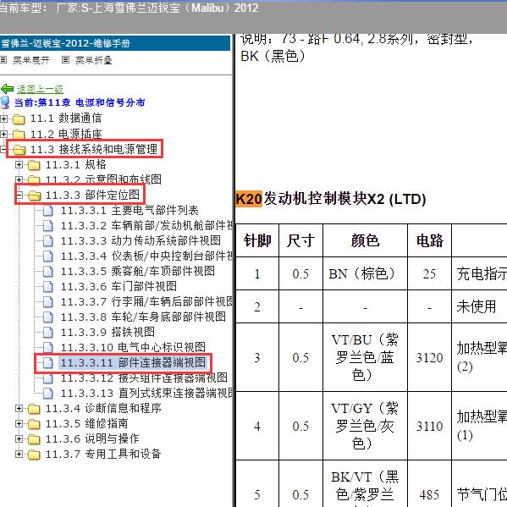
Task: Select the 11.3.1 规格 tree item
Action: coord(75,164)
